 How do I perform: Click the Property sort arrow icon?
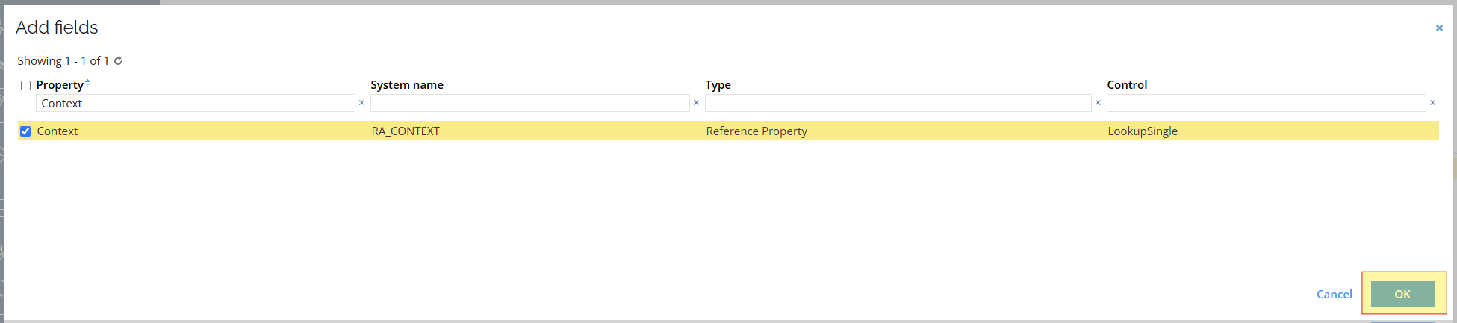click(x=88, y=83)
